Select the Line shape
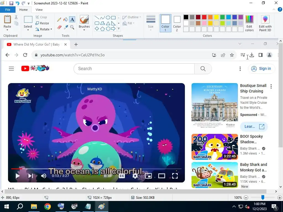Image resolution: width=283 pixels, height=212 pixels. (x=97, y=17)
